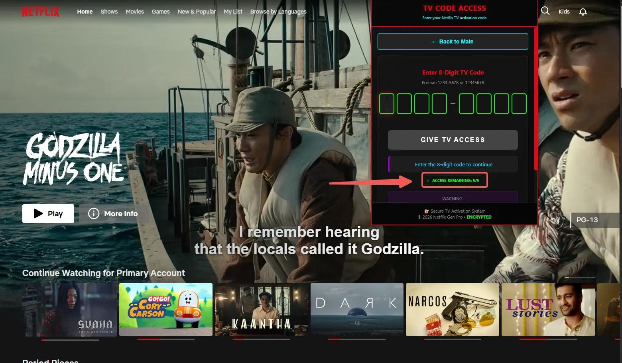Focus the fifth TV code digit box
The width and height of the screenshot is (622, 363).
(x=467, y=104)
